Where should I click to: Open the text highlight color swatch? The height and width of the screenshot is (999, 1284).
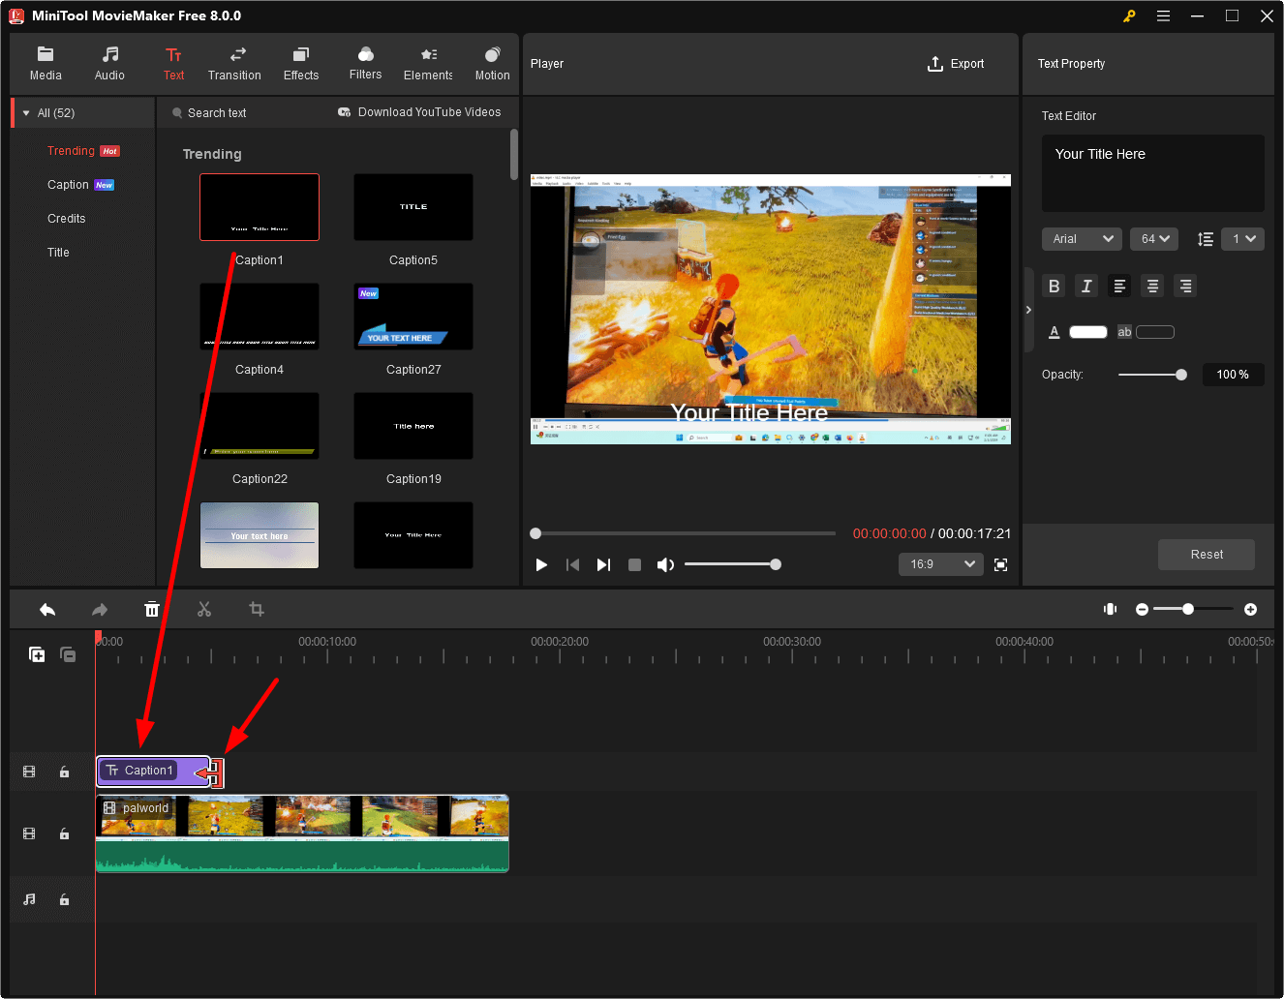(x=1155, y=332)
